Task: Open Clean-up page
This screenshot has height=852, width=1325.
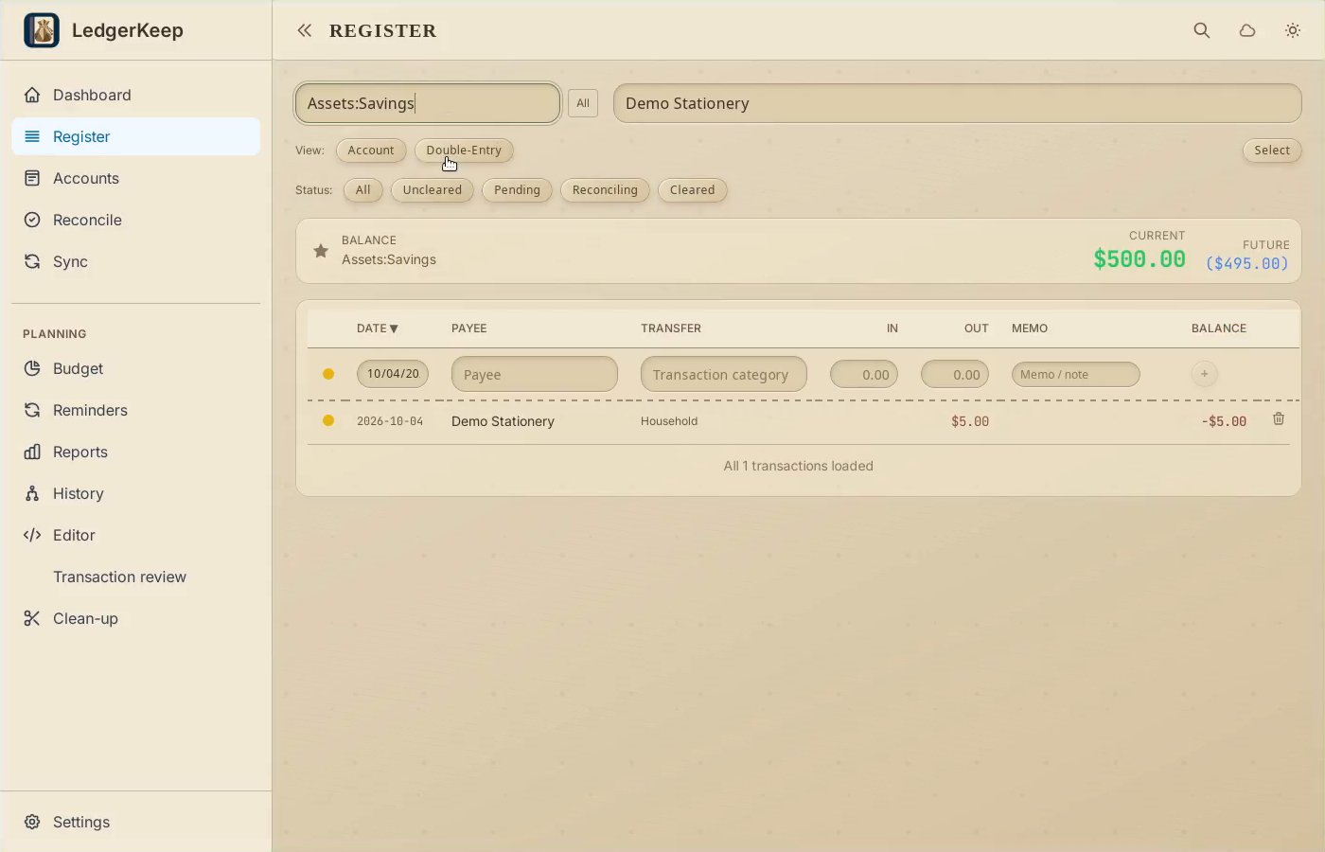Action: [135, 618]
